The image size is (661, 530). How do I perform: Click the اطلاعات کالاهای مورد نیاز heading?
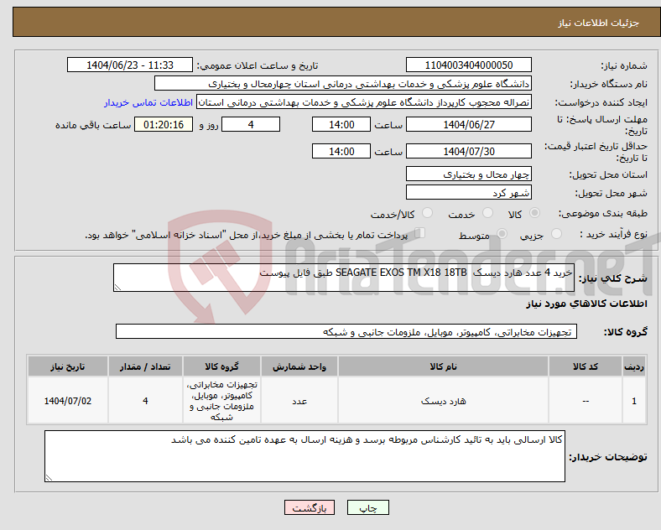[586, 304]
